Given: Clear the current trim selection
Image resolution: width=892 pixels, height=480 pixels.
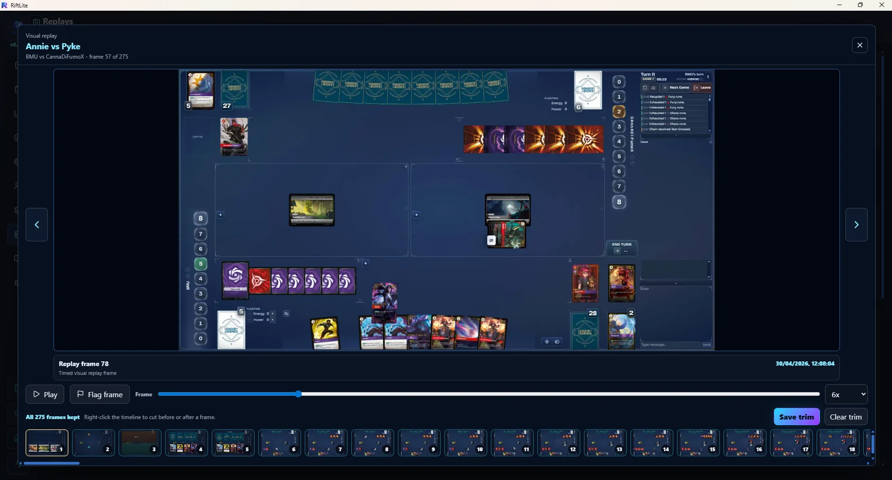Looking at the screenshot, I should pyautogui.click(x=846, y=417).
